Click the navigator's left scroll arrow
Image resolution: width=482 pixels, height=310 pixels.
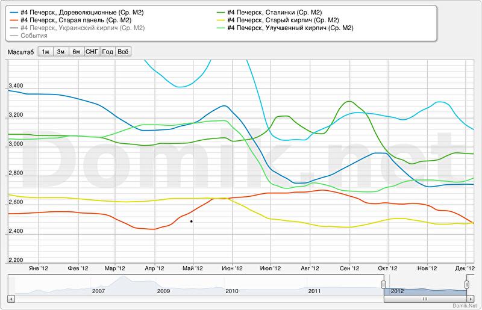click(x=10, y=298)
